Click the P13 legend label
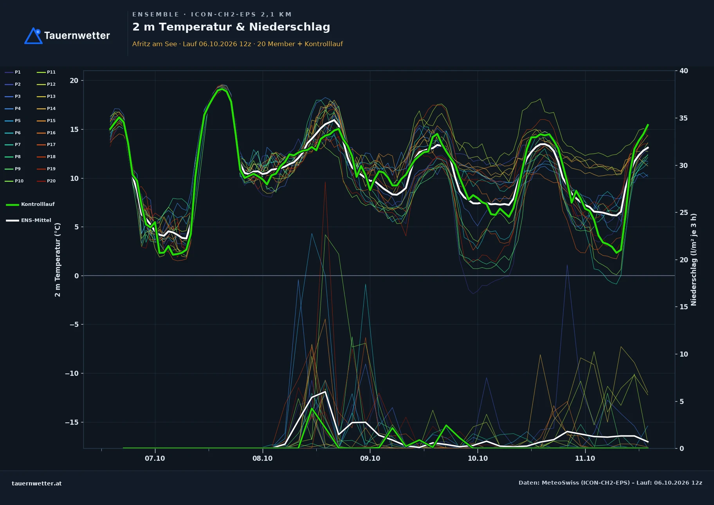Viewport: 714px width, 505px height. (x=51, y=96)
